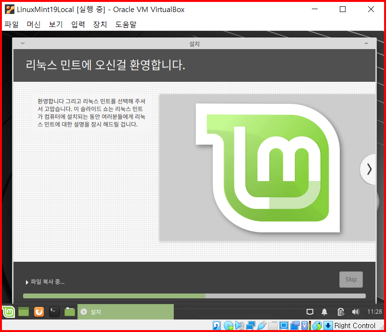Click the installation progress bar

click(194, 296)
